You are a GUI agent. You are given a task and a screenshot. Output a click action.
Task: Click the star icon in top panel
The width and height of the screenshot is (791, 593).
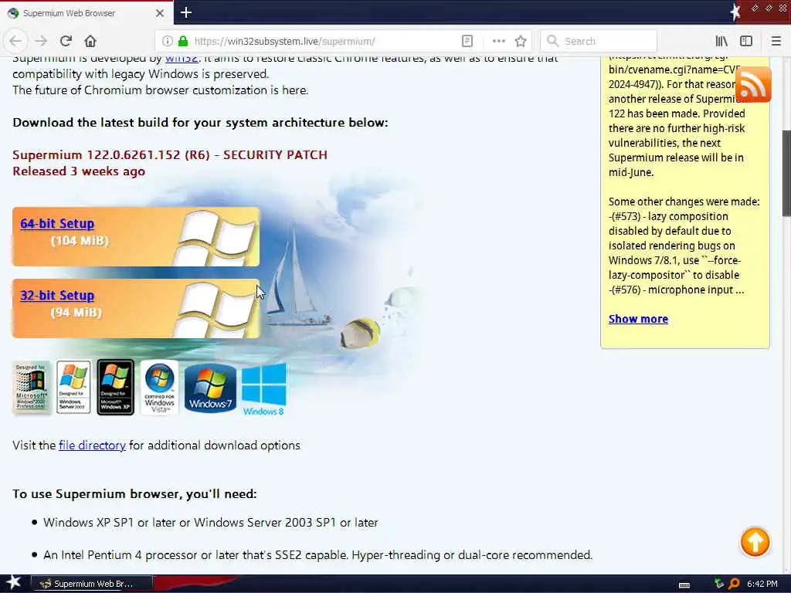pyautogui.click(x=735, y=12)
